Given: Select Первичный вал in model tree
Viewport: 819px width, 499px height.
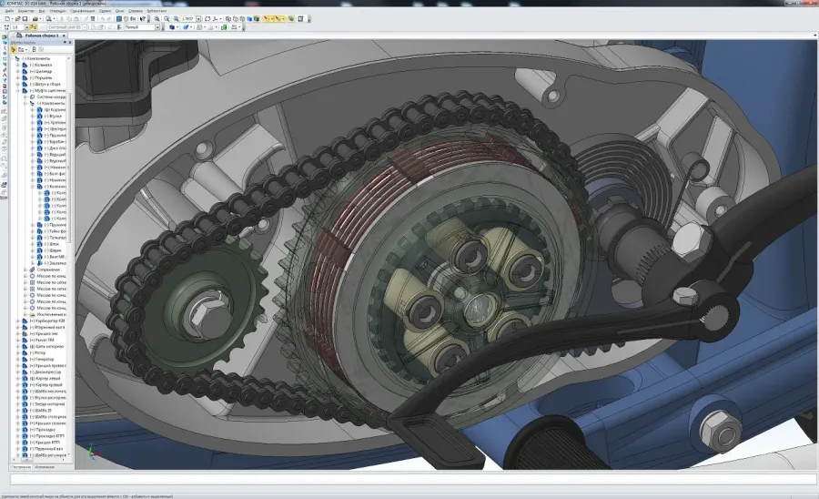Looking at the screenshot, I should (x=46, y=449).
